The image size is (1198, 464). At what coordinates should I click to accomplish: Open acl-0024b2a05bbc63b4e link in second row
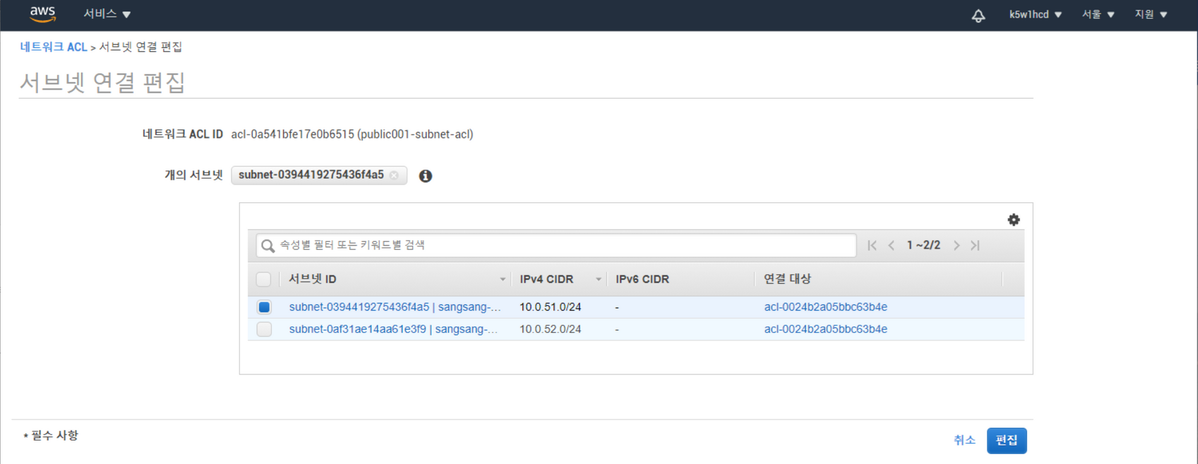825,329
